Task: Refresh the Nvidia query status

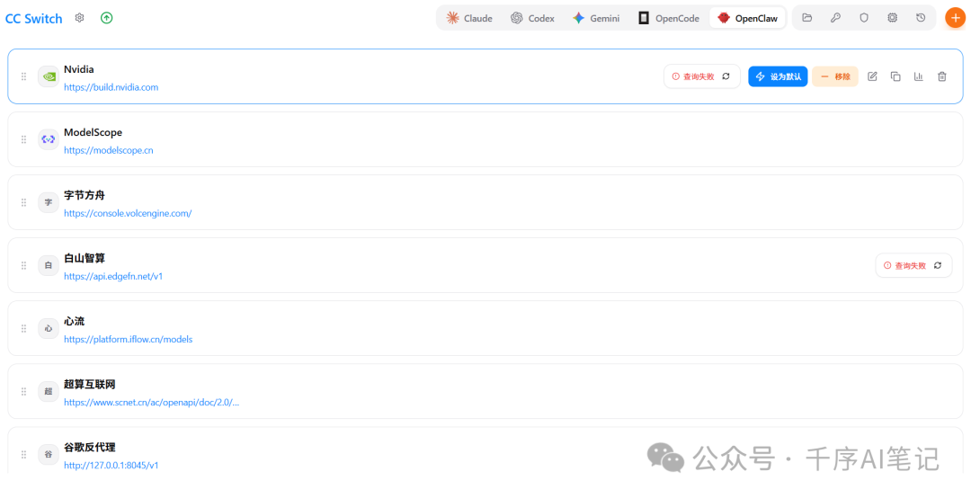Action: (x=726, y=76)
